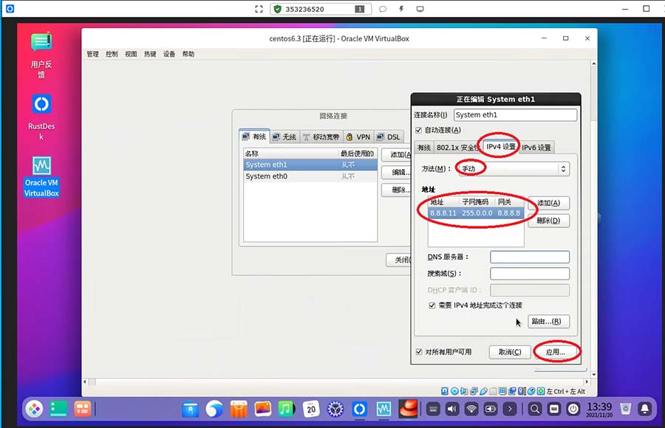The image size is (665, 428).
Task: Open the 帮助 menu in VirtualBox
Action: pyautogui.click(x=188, y=55)
